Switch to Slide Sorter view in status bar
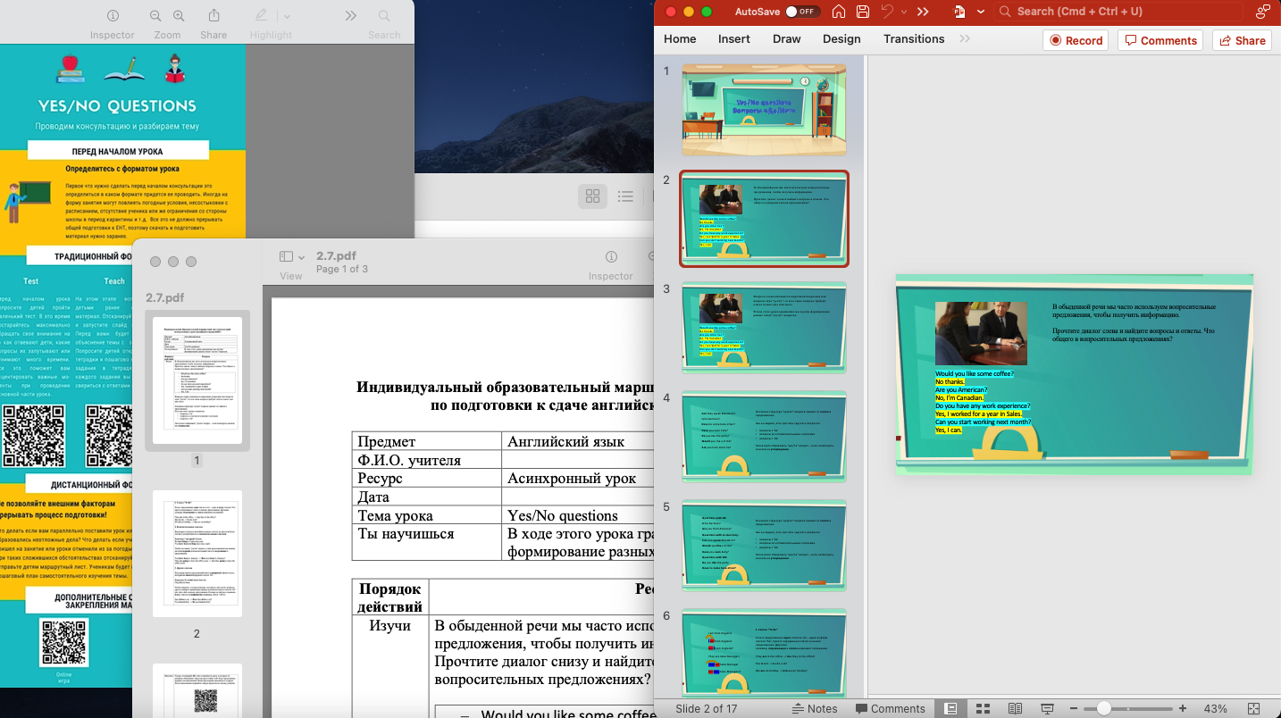 983,708
